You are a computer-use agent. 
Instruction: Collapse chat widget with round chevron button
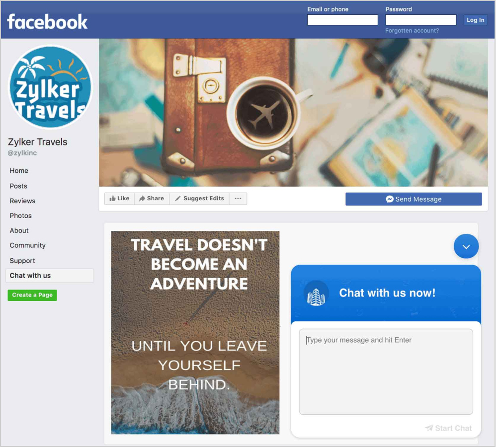(466, 246)
